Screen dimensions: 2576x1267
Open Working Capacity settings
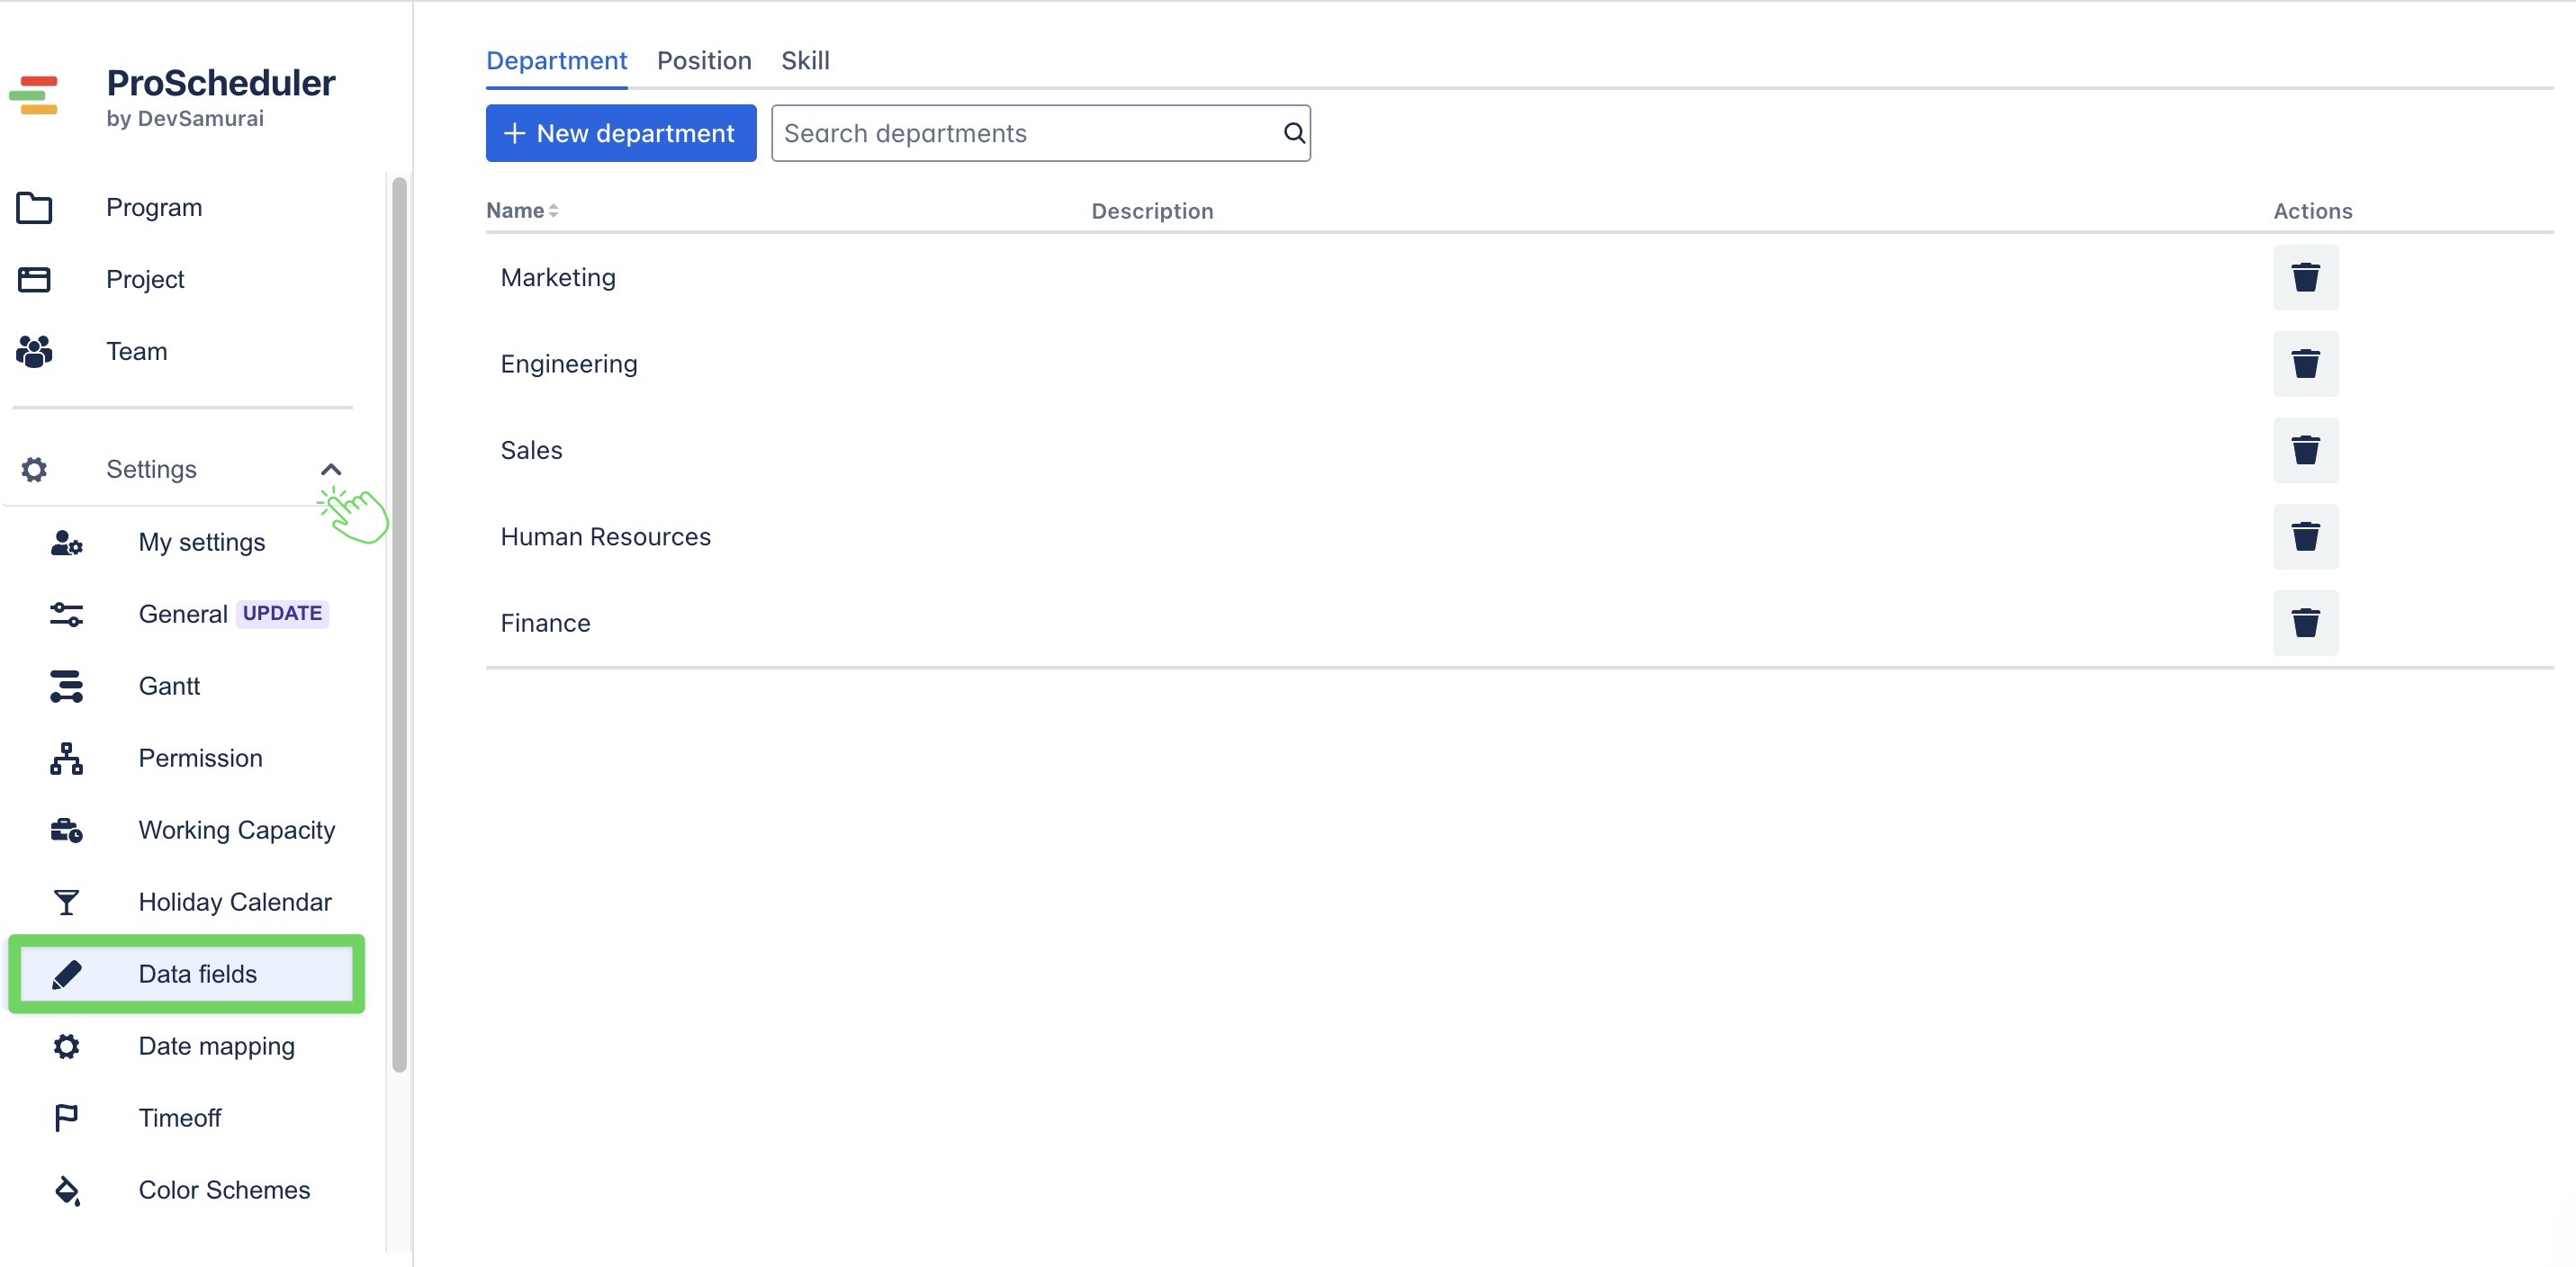236,830
